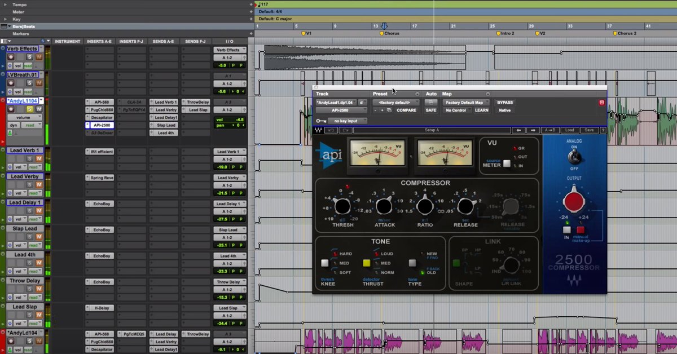The image size is (677, 354).
Task: Open the Preset section menu arrow
Action: coord(417,94)
